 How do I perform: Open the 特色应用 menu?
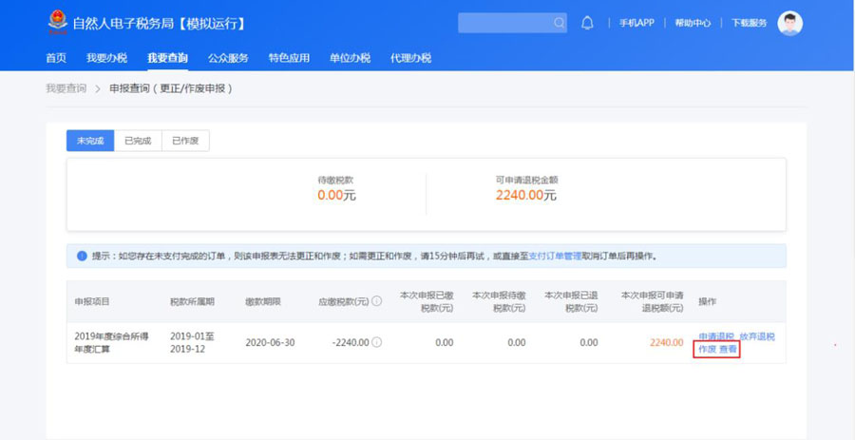coord(289,58)
